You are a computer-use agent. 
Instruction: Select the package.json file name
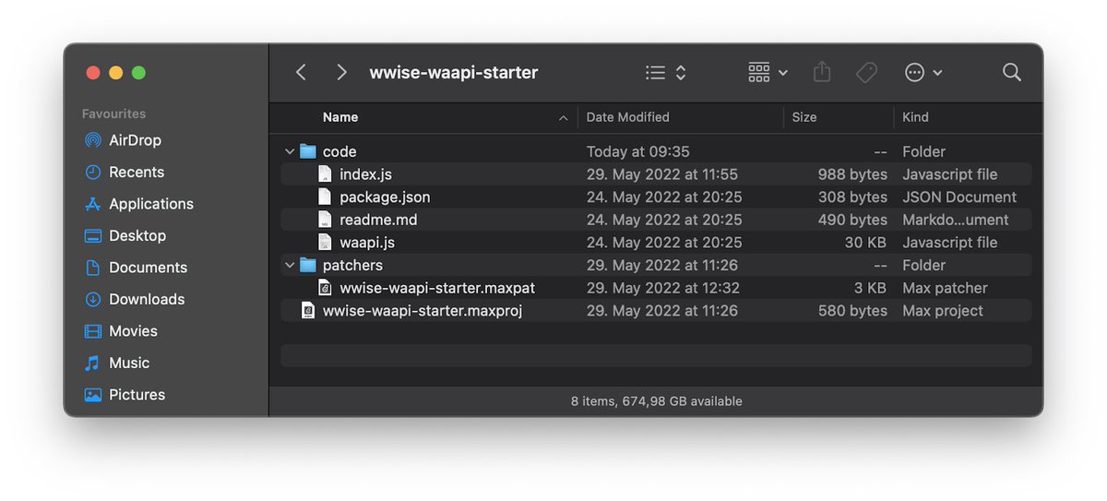(385, 197)
